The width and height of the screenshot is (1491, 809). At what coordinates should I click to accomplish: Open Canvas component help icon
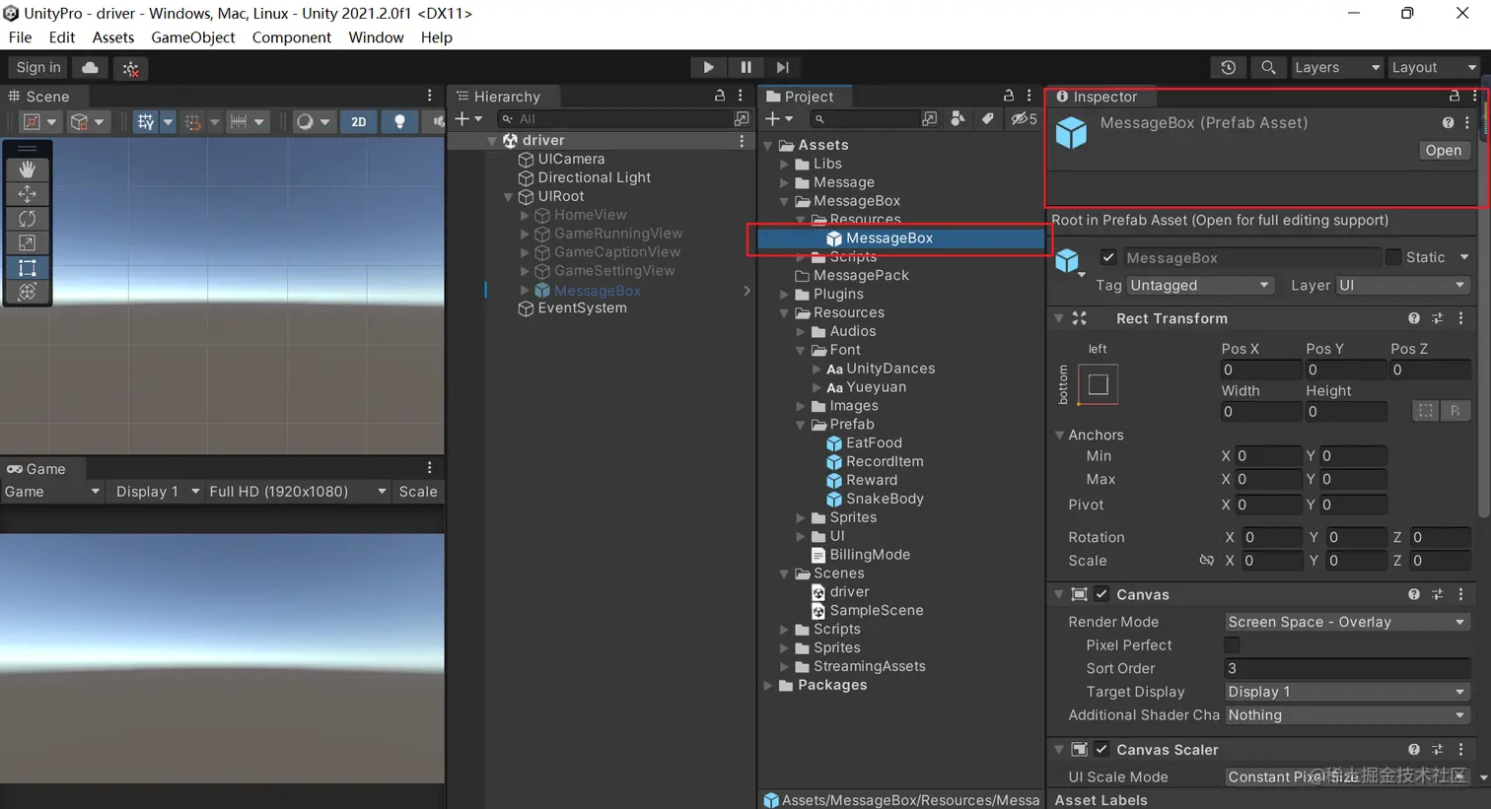pos(1414,594)
